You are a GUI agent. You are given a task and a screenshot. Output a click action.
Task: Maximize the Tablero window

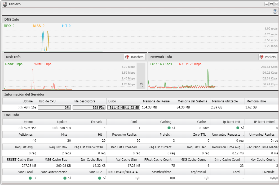point(271,4)
